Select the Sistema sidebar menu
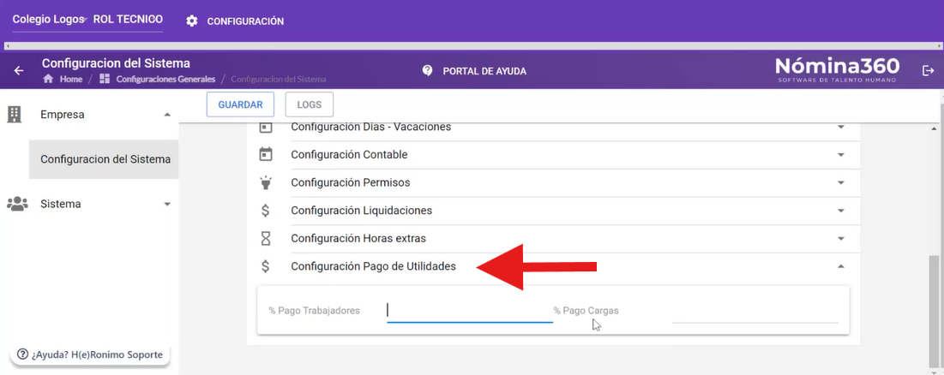This screenshot has height=375, width=944. click(89, 204)
